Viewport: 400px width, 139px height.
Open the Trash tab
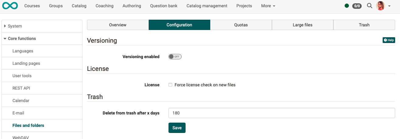pyautogui.click(x=364, y=25)
